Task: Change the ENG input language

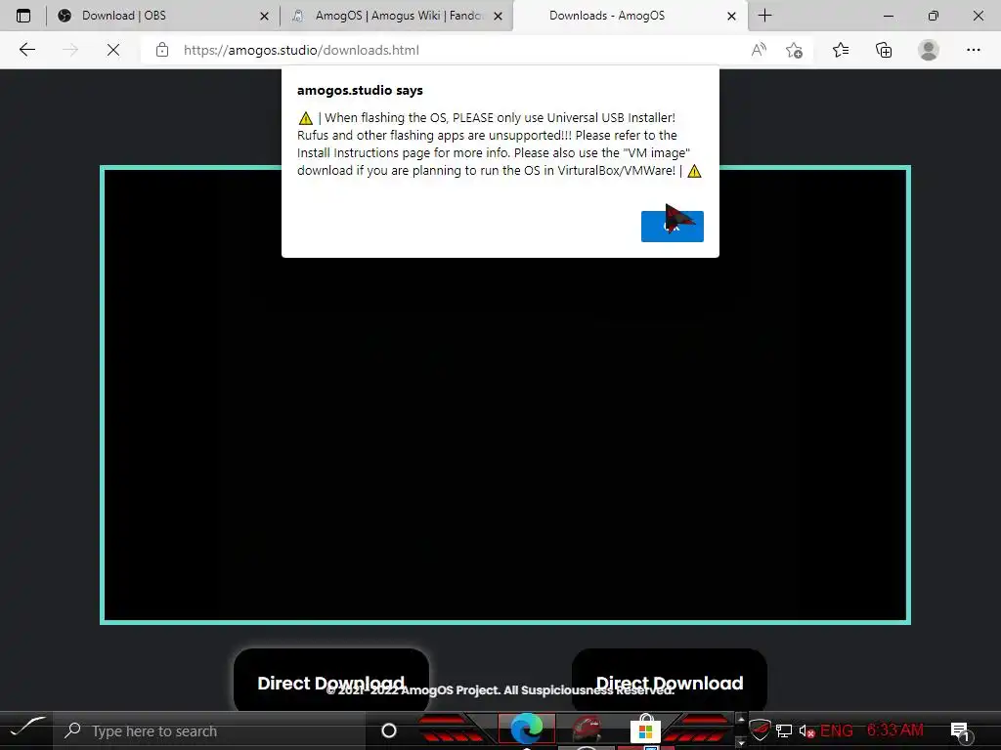Action: coord(837,730)
